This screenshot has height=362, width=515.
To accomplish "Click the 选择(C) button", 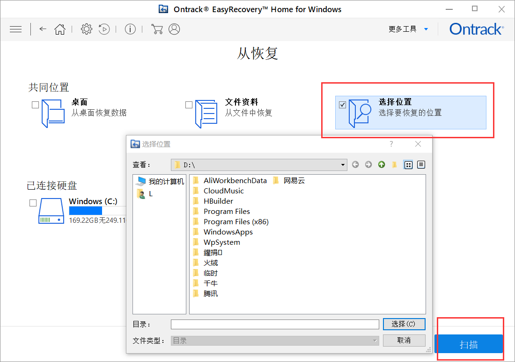I will pos(404,324).
